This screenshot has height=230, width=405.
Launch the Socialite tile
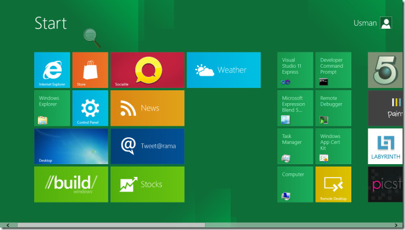pyautogui.click(x=148, y=70)
